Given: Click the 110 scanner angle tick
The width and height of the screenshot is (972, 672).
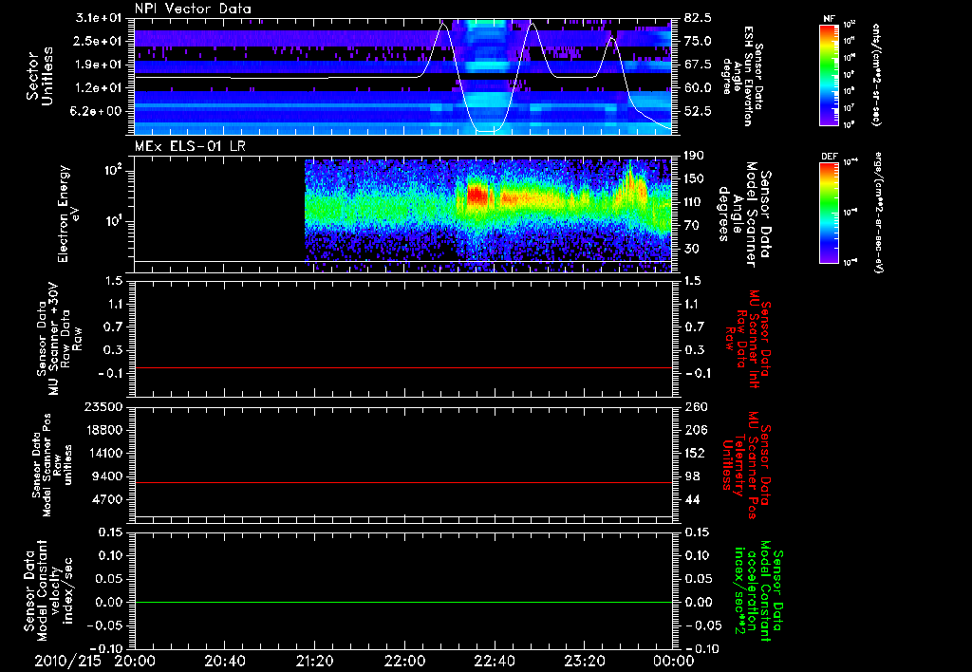Looking at the screenshot, I should tap(695, 202).
